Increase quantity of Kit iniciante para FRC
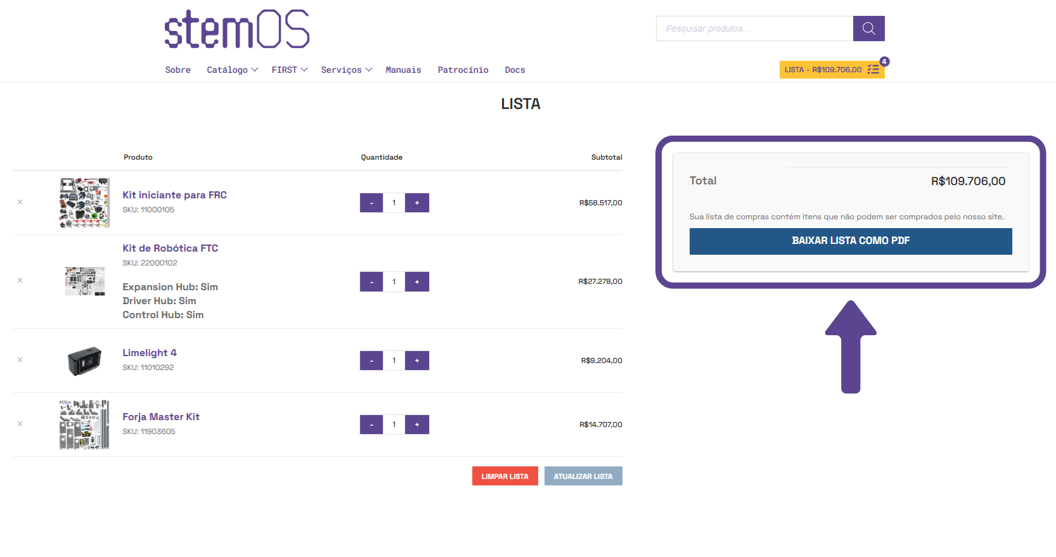 coord(416,203)
